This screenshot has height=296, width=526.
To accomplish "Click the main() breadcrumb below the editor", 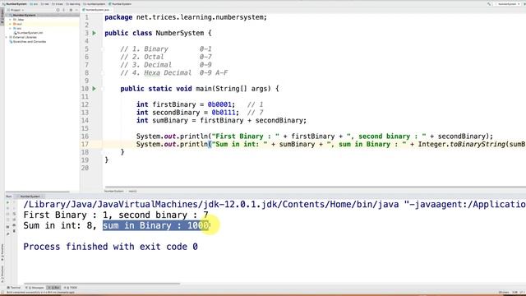I will pos(133,191).
